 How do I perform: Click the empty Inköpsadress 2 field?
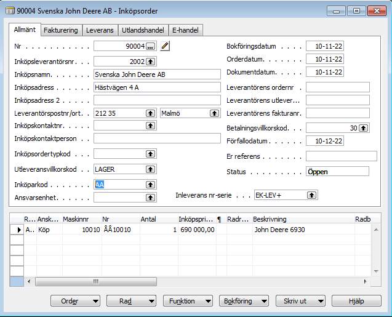157,100
